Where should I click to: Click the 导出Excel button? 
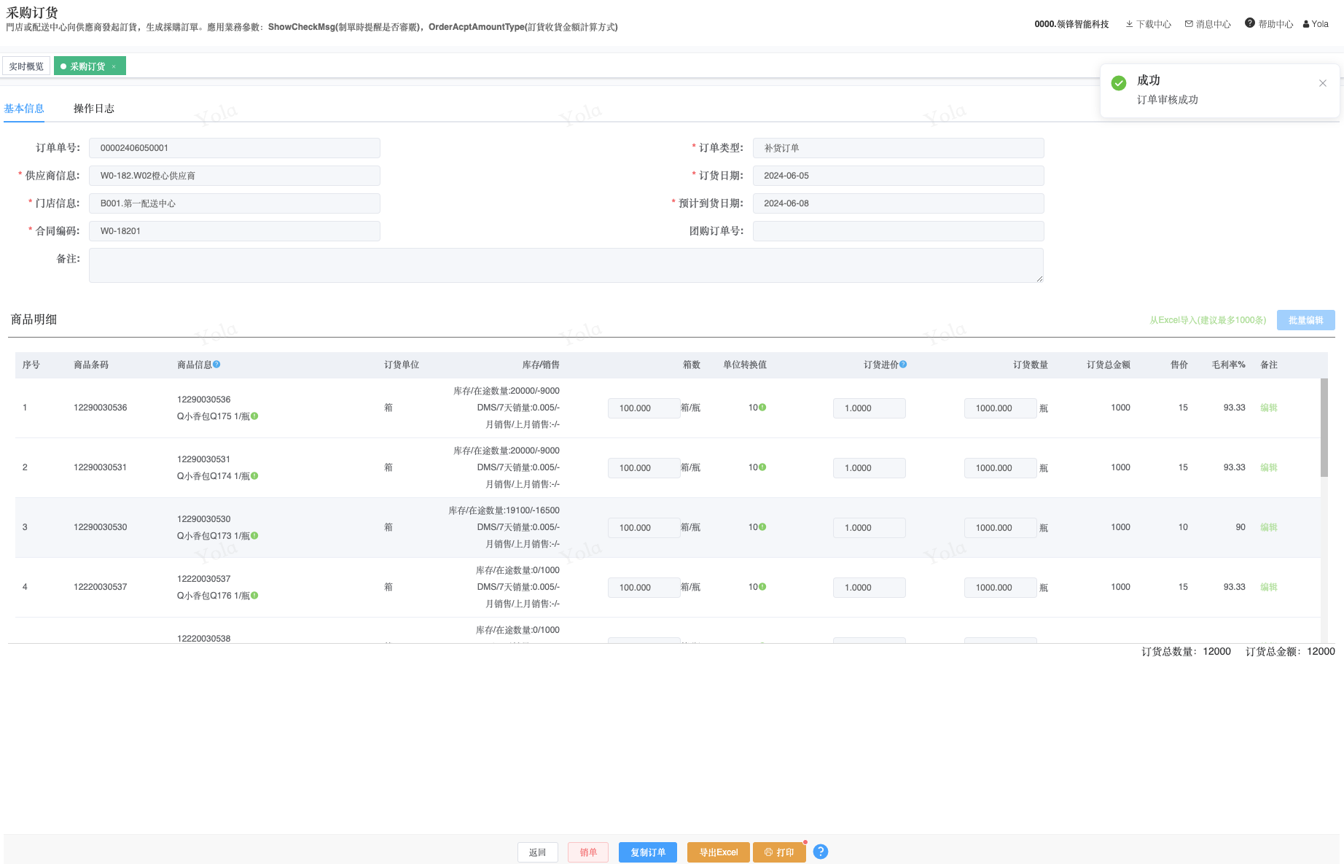tap(718, 852)
